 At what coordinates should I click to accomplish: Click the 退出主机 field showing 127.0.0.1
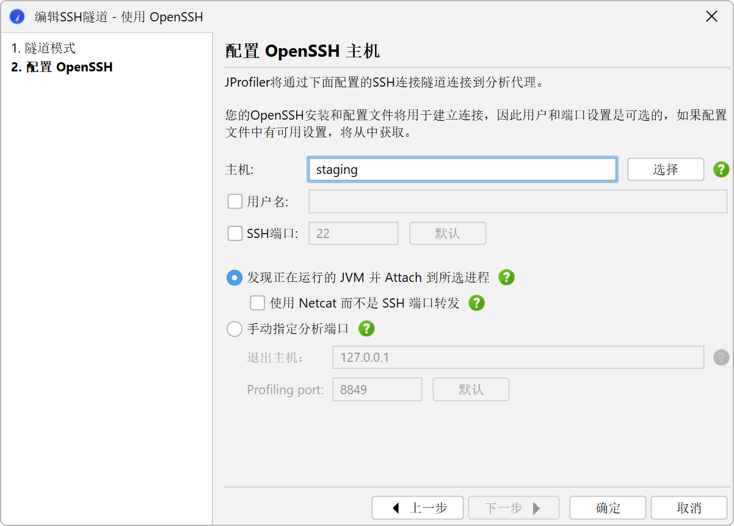(x=518, y=358)
